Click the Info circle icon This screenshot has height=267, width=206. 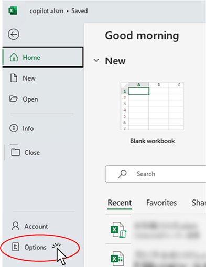coord(14,128)
